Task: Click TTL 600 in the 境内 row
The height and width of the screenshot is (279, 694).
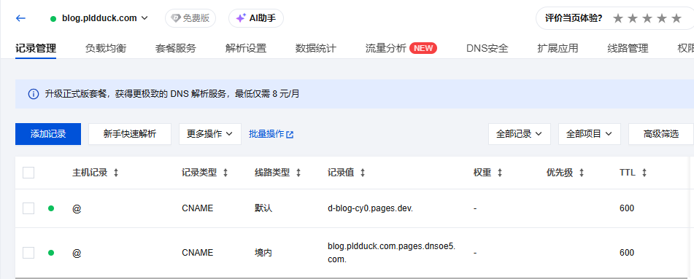Action: (x=627, y=253)
